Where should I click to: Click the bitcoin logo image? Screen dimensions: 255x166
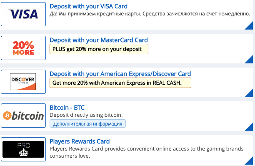pos(23,116)
